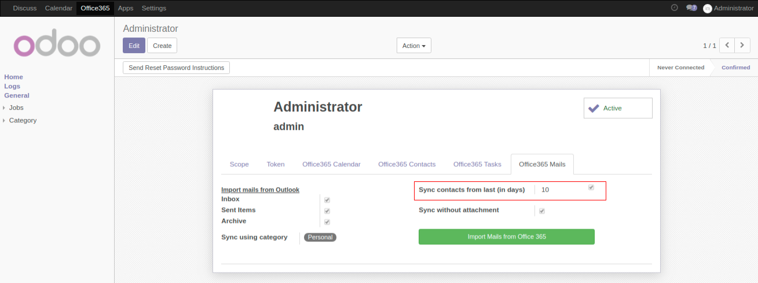Toggle the Sent Items checkbox
The image size is (758, 283).
click(327, 211)
